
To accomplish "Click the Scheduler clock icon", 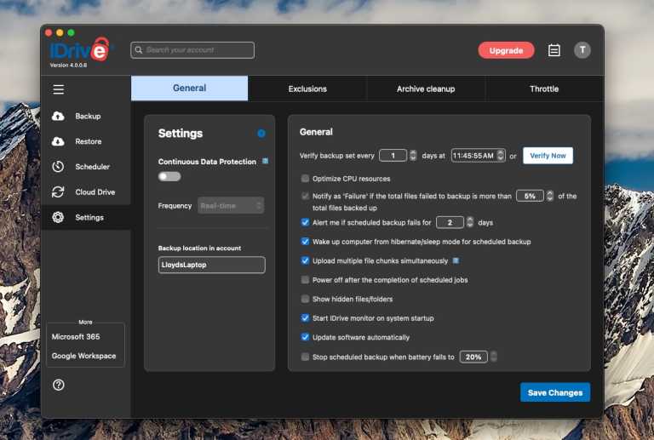I will [x=58, y=167].
